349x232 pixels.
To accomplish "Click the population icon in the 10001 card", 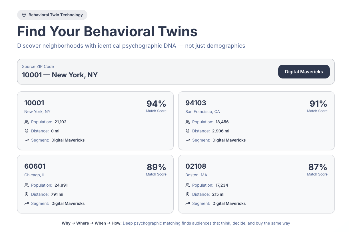I will pos(27,122).
